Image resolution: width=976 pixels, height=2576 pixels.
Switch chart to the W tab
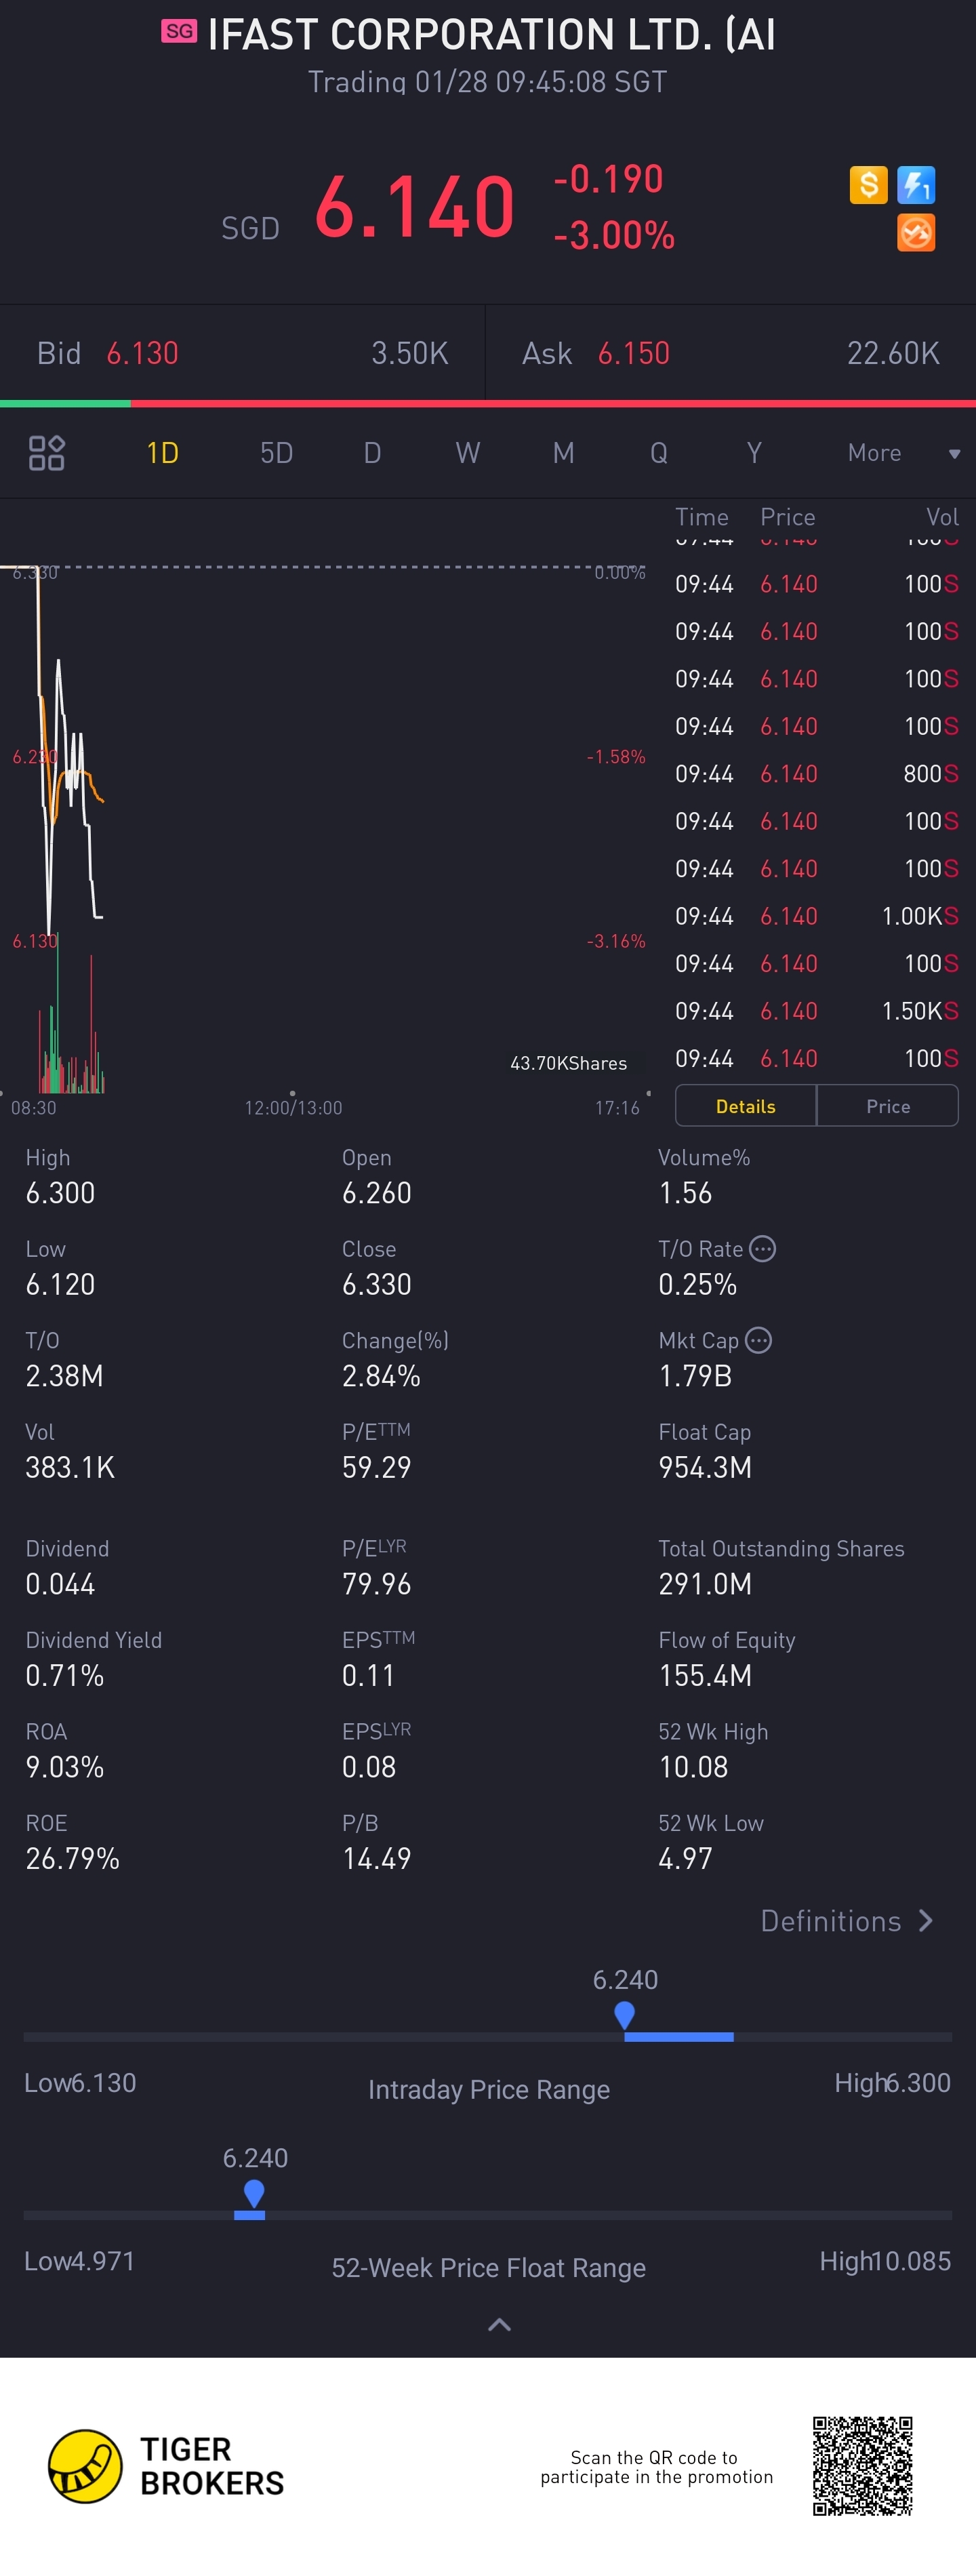click(x=467, y=453)
